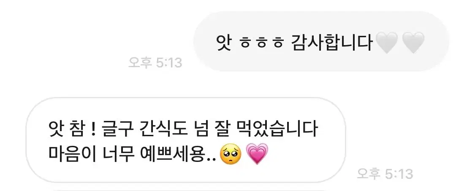Click the 오후 5:13 timestamp beside the 감사합니다 bubble
Viewport: 475px width, 191px height.
(155, 63)
